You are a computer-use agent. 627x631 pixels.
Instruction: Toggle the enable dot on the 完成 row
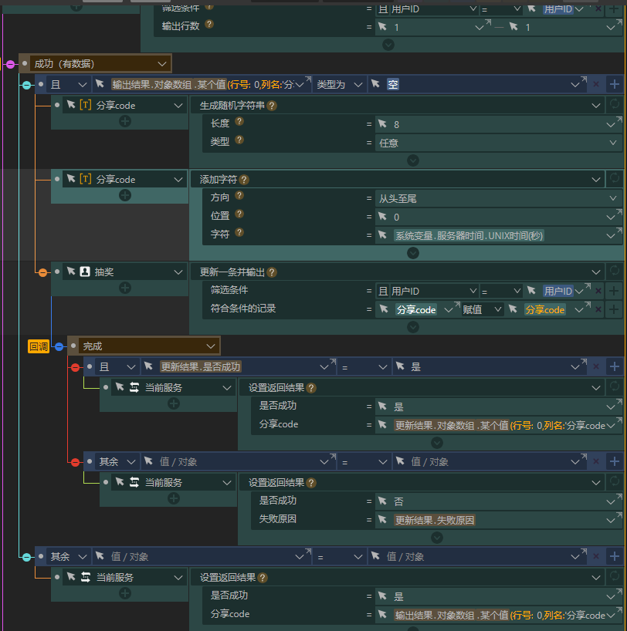(73, 346)
